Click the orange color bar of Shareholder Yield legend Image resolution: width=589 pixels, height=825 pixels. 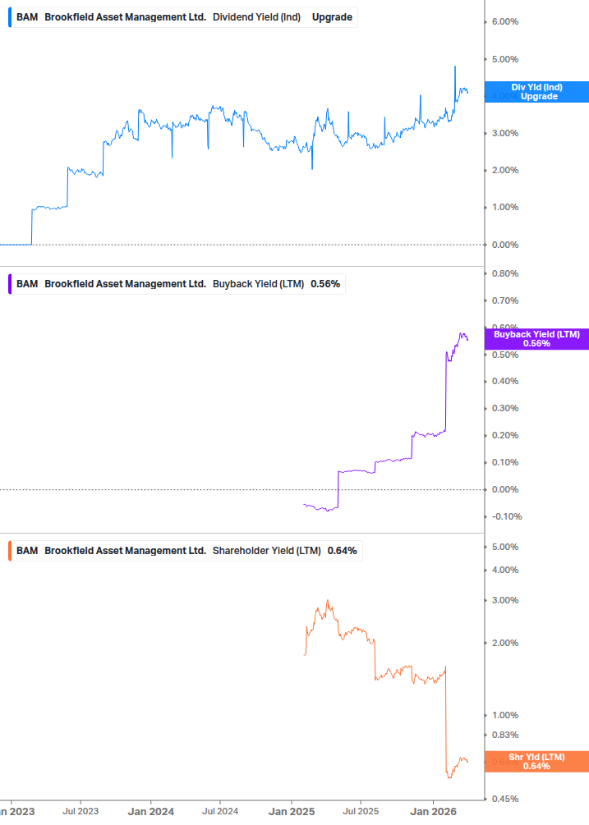pyautogui.click(x=10, y=551)
